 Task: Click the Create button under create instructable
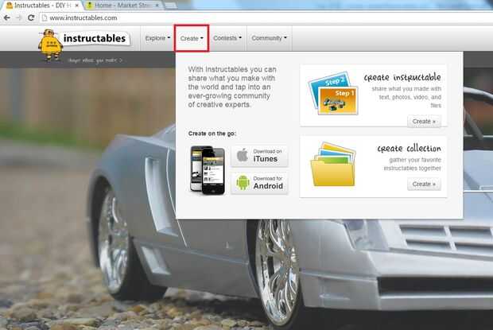(x=424, y=122)
